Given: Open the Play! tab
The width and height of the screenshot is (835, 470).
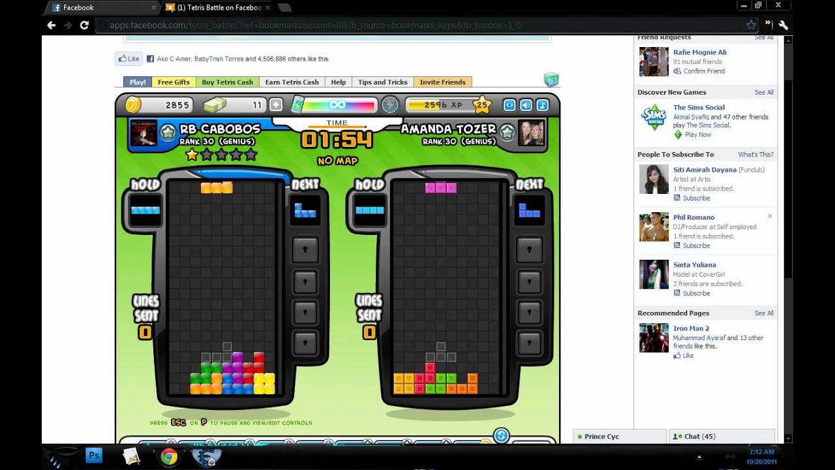Looking at the screenshot, I should pyautogui.click(x=138, y=82).
